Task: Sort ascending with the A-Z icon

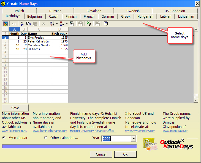Action: (52, 24)
